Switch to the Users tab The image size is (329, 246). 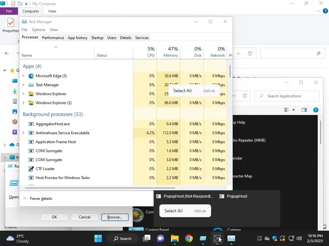(111, 38)
